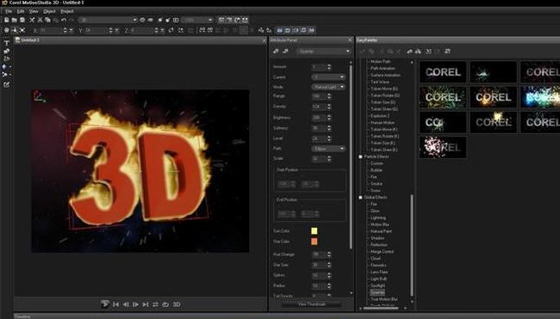560x319 pixels.
Task: Click the Save icon in toolbar
Action: click(22, 20)
